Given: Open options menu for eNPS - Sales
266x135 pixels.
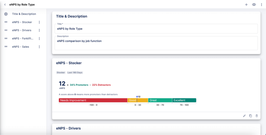Looking at the screenshot, I should point(39,47).
